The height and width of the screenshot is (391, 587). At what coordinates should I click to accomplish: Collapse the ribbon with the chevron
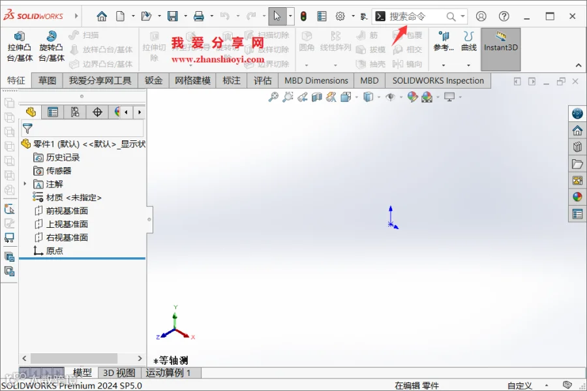pyautogui.click(x=579, y=65)
